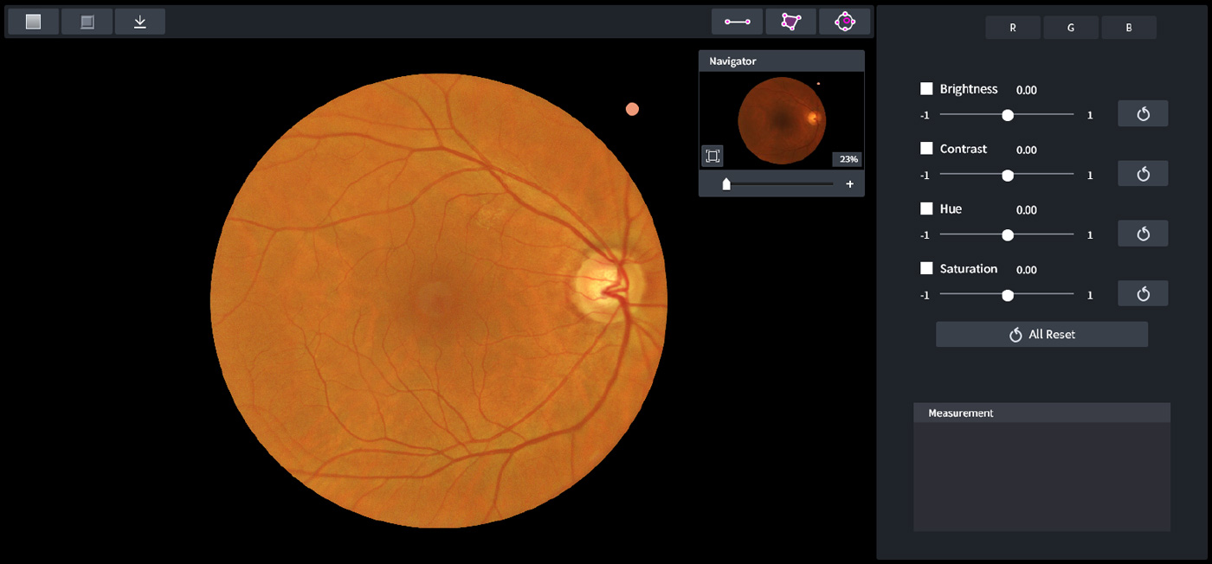Enable the Saturation checkbox

tap(926, 268)
